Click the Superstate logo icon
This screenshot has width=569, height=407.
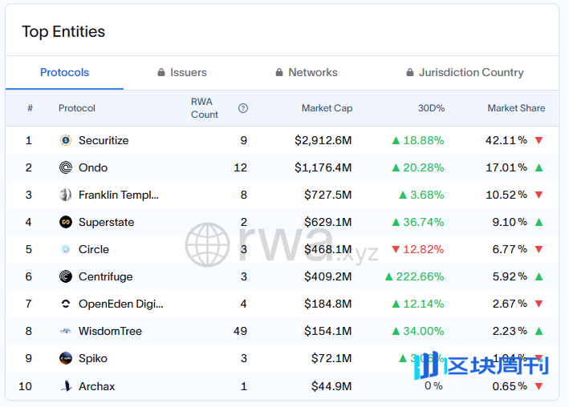coord(66,222)
